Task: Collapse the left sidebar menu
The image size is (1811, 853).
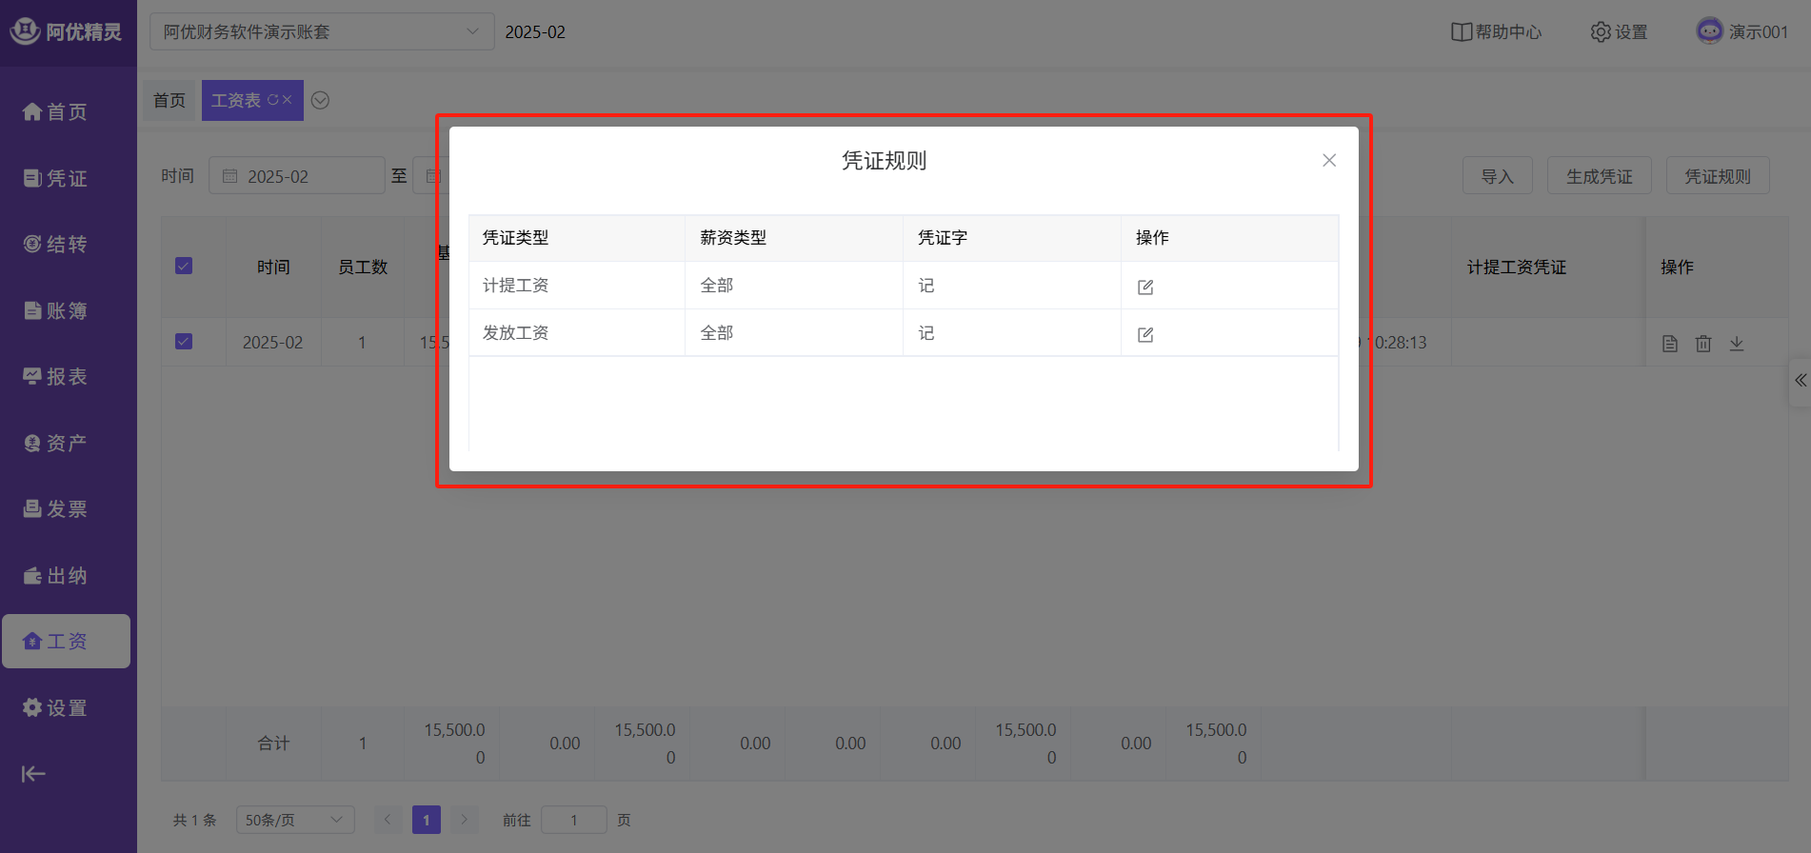Action: (x=33, y=774)
